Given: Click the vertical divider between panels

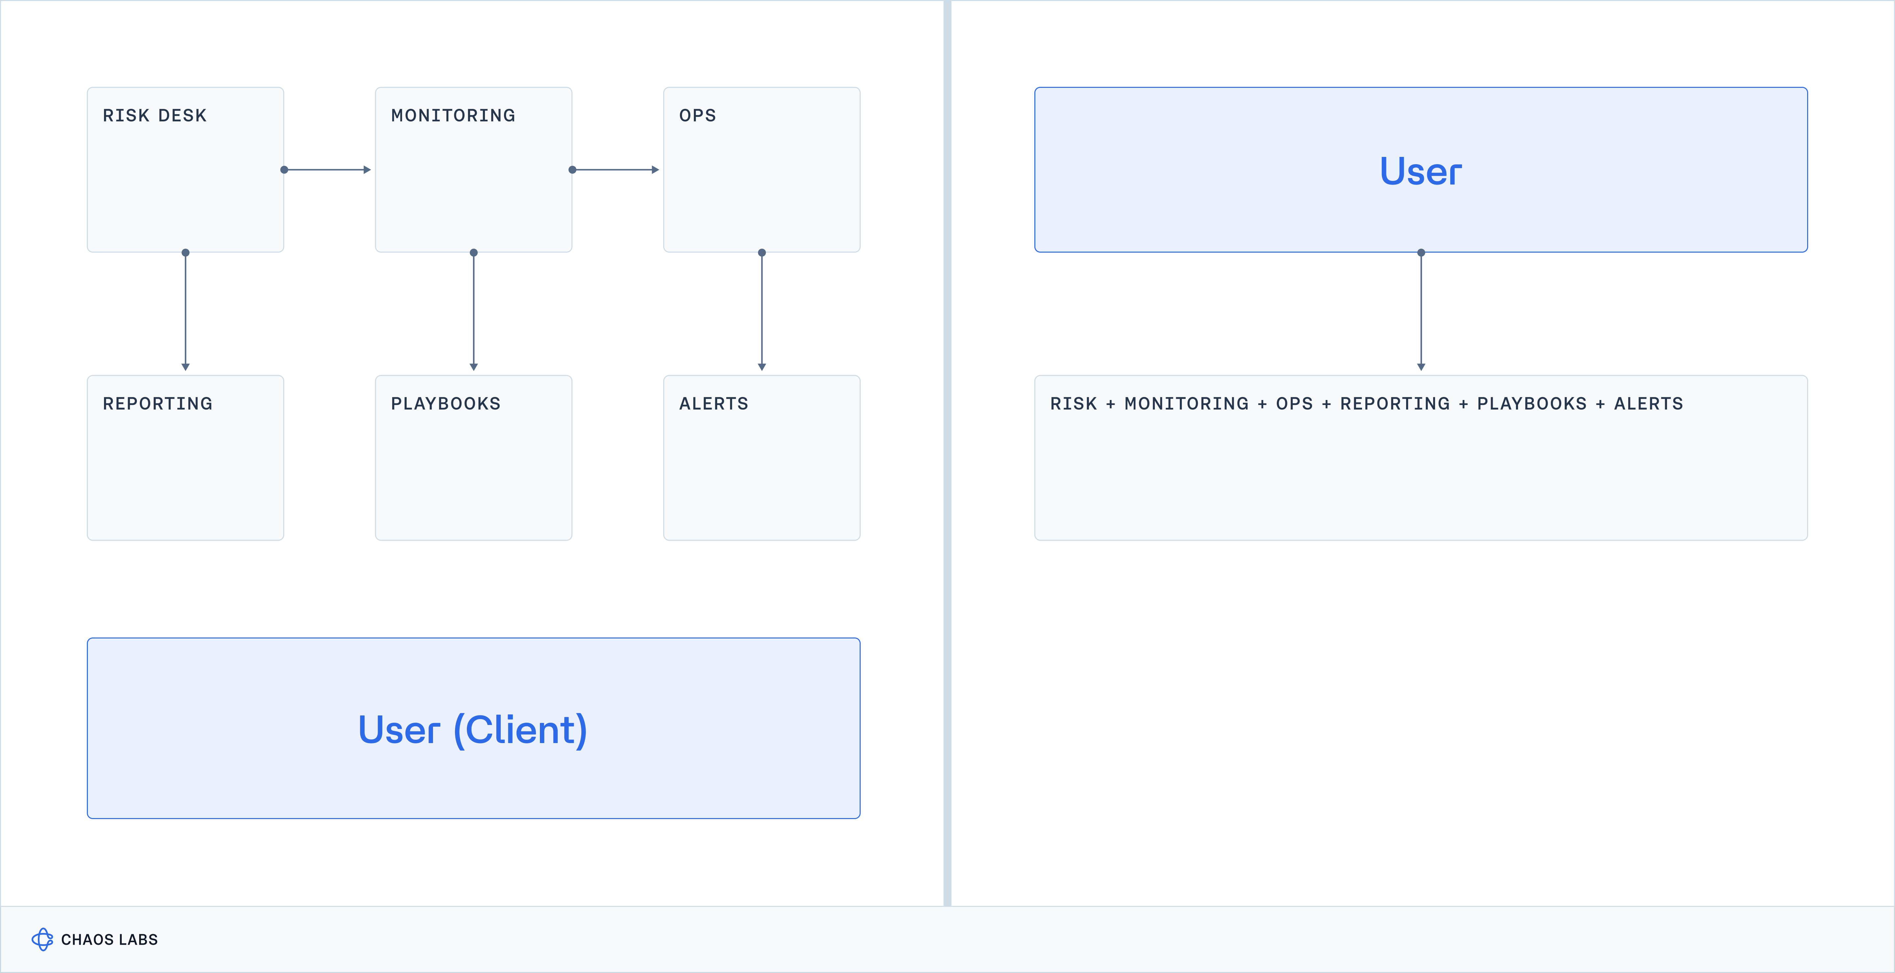Looking at the screenshot, I should point(947,452).
